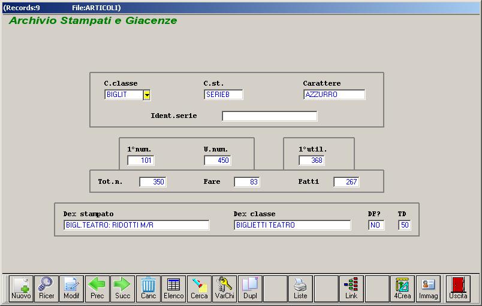Click the Tot.n. field with 350
Image resolution: width=482 pixels, height=306 pixels.
pyautogui.click(x=153, y=181)
